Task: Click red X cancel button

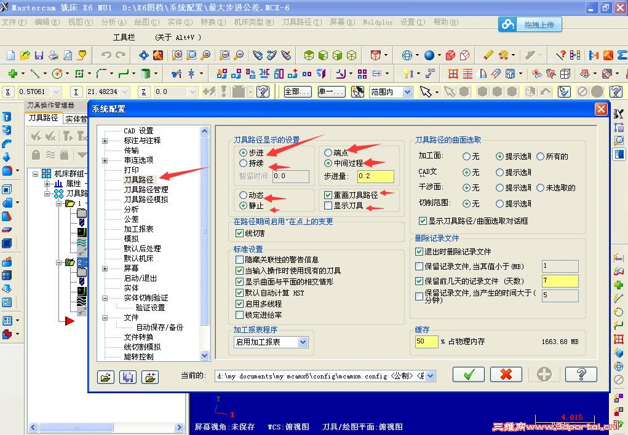Action: [506, 375]
